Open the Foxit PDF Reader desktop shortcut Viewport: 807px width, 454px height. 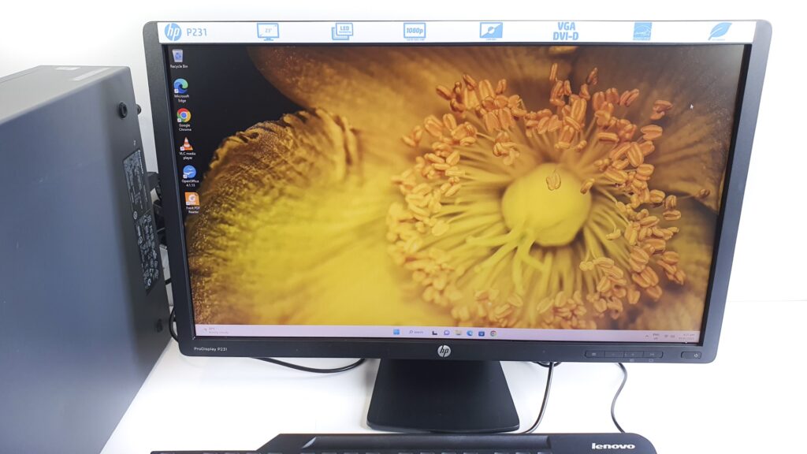click(x=192, y=200)
